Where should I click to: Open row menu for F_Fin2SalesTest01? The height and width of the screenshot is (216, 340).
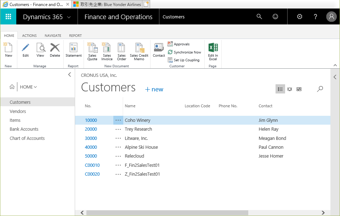click(118, 165)
